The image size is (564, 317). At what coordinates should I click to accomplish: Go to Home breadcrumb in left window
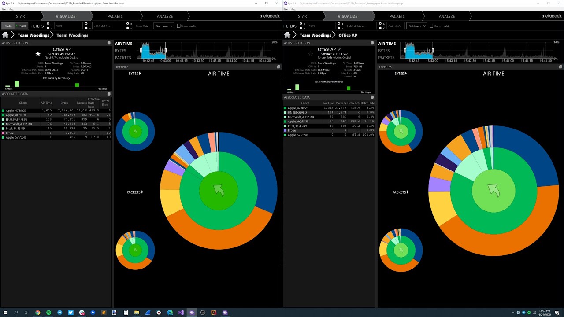pyautogui.click(x=5, y=35)
